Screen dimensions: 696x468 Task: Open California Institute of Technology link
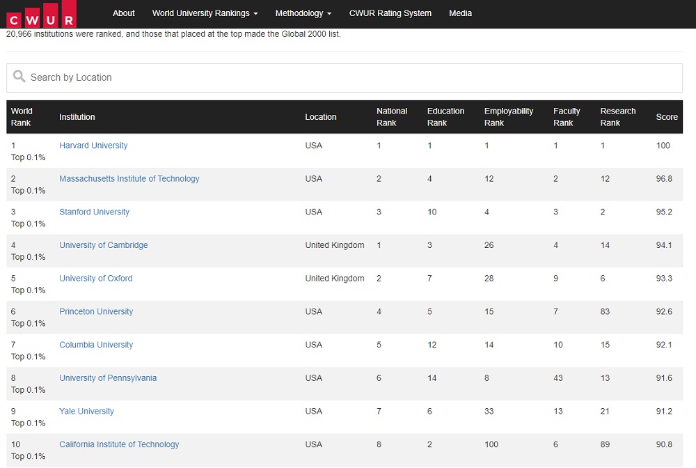119,444
